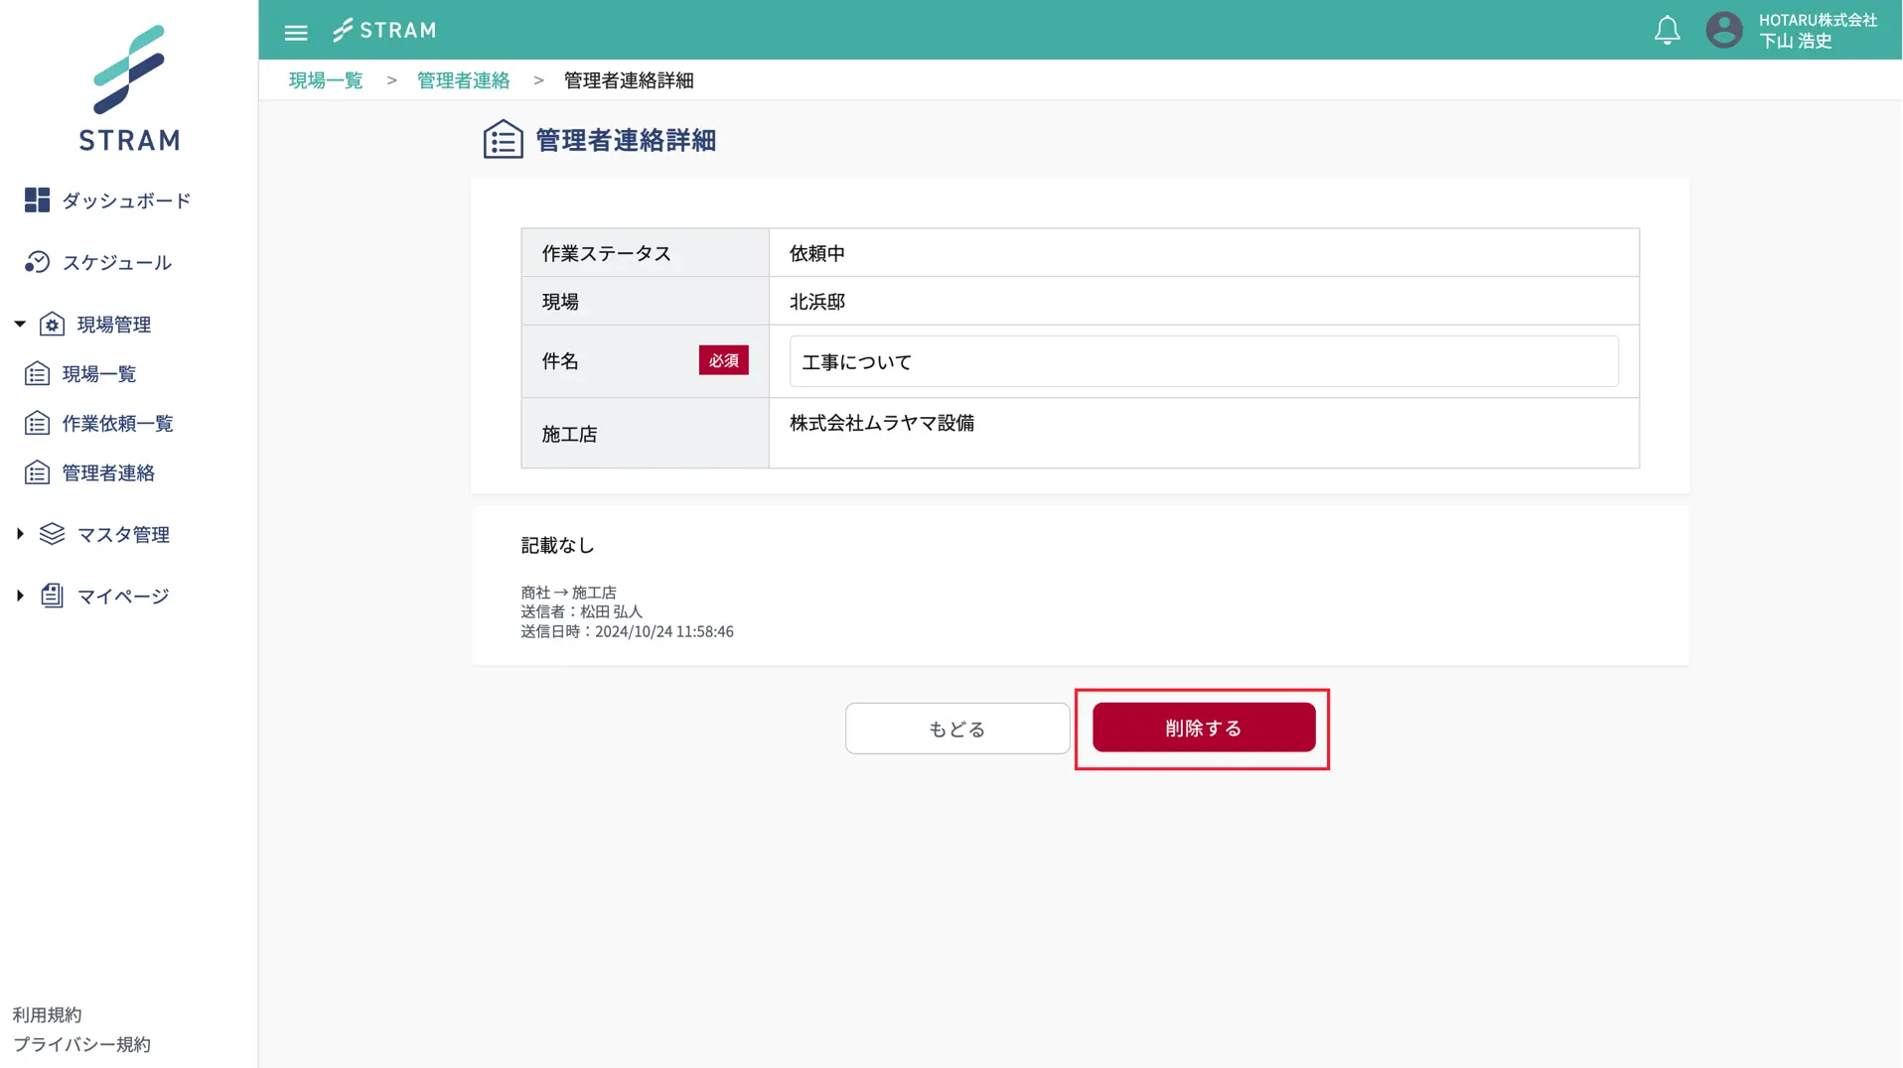The height and width of the screenshot is (1068, 1903).
Task: Open 現場一覧 from the breadcrumb
Action: click(325, 79)
